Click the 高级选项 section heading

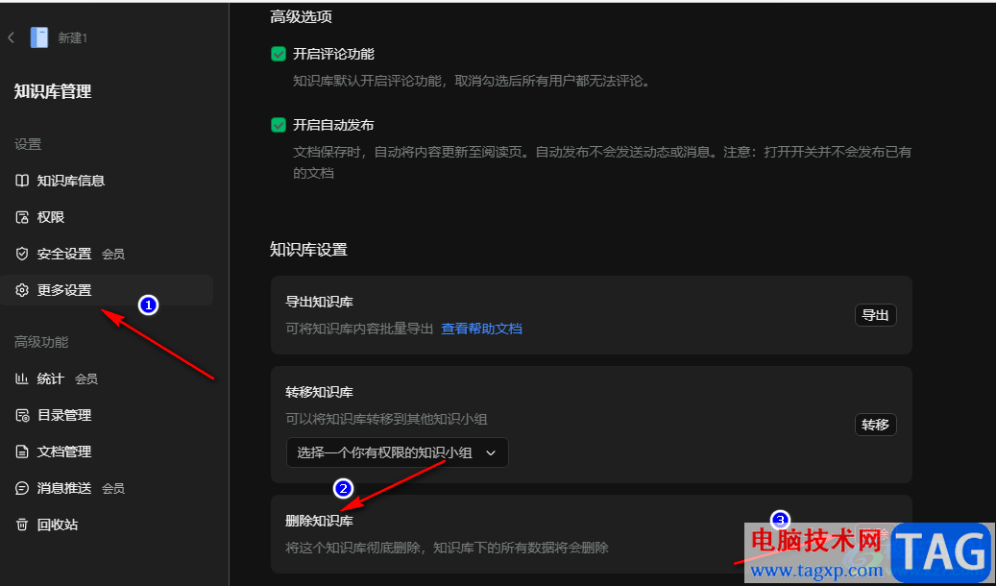(x=301, y=16)
